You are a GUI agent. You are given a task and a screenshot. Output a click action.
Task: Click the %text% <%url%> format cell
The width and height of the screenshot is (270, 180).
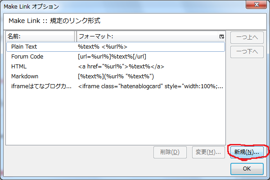click(103, 46)
